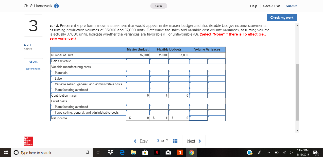Click the Submit link
Viewport: 323px width, 157px height.
291,6
